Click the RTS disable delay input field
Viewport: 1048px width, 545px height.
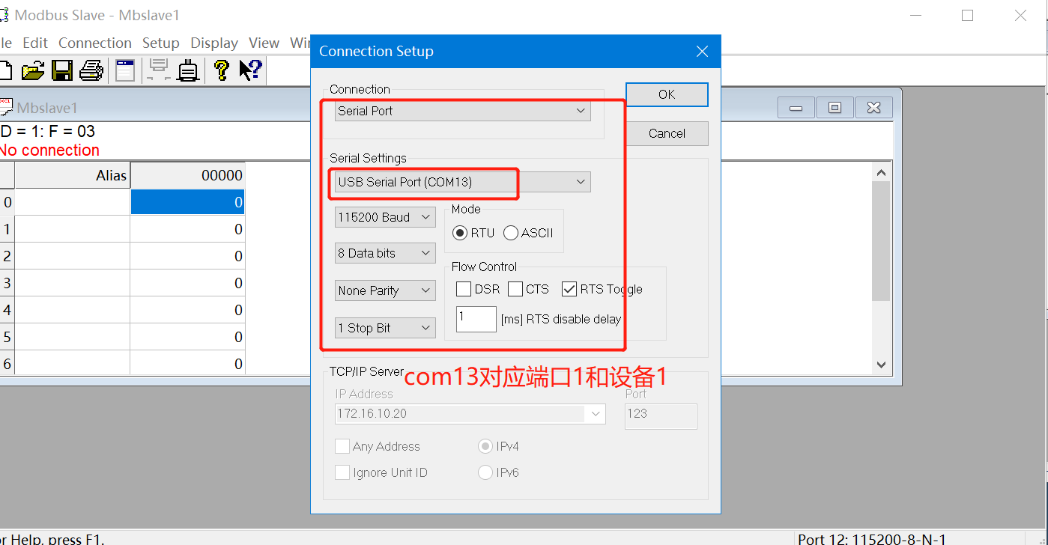476,318
